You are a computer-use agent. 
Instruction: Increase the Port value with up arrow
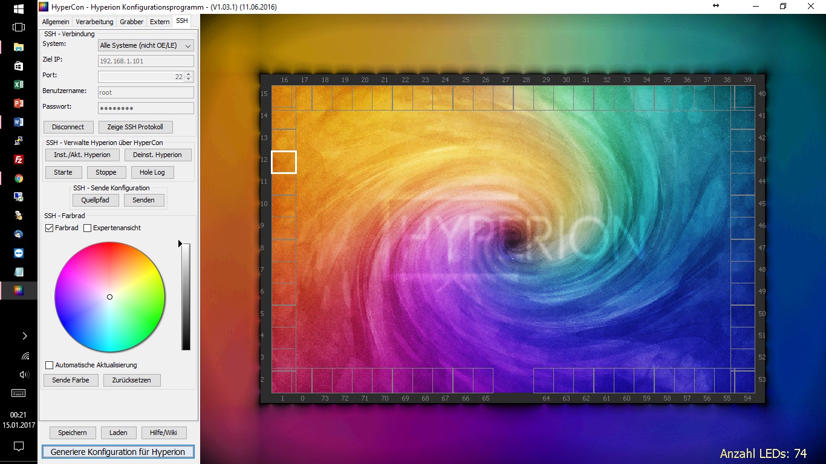coord(189,74)
